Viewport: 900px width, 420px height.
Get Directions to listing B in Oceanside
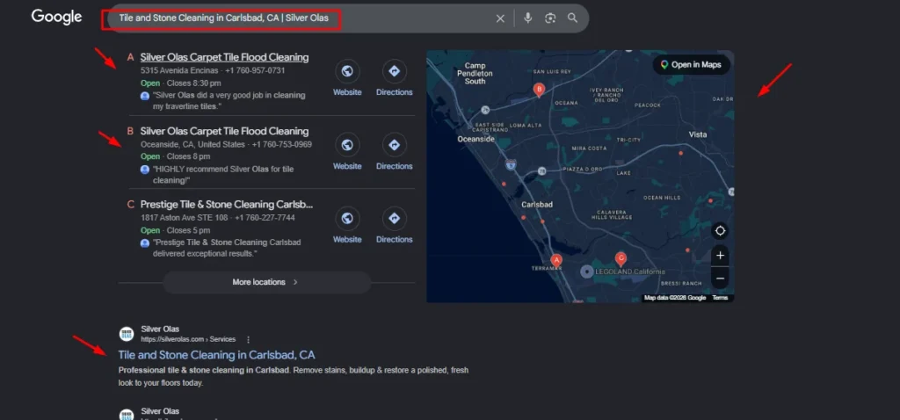coord(395,152)
